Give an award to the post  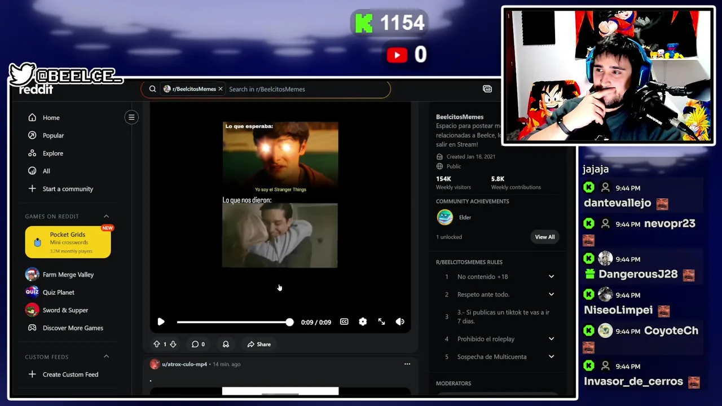(226, 344)
